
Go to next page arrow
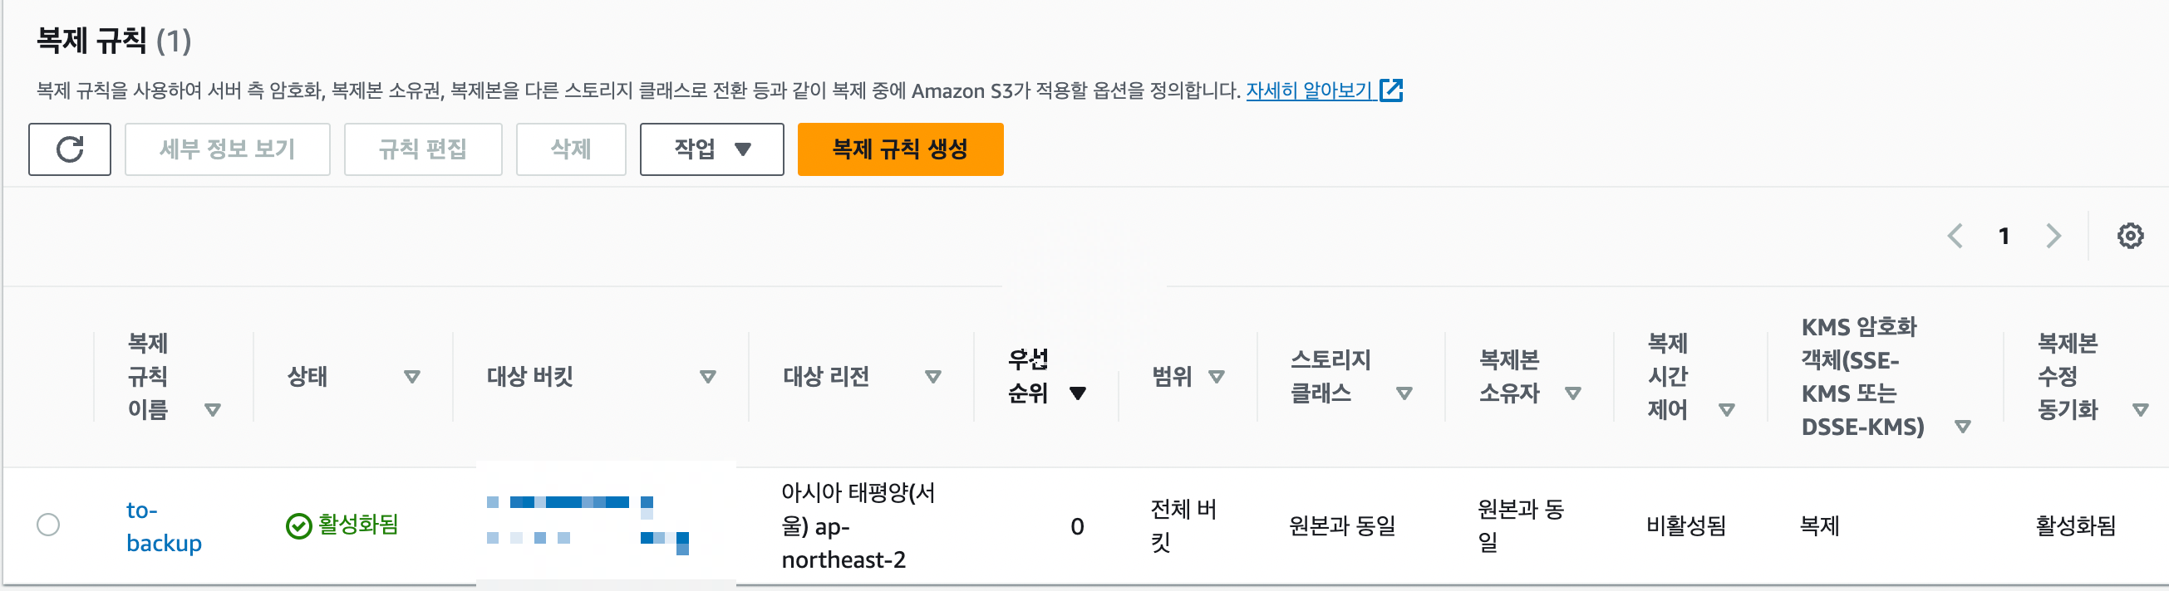2054,237
